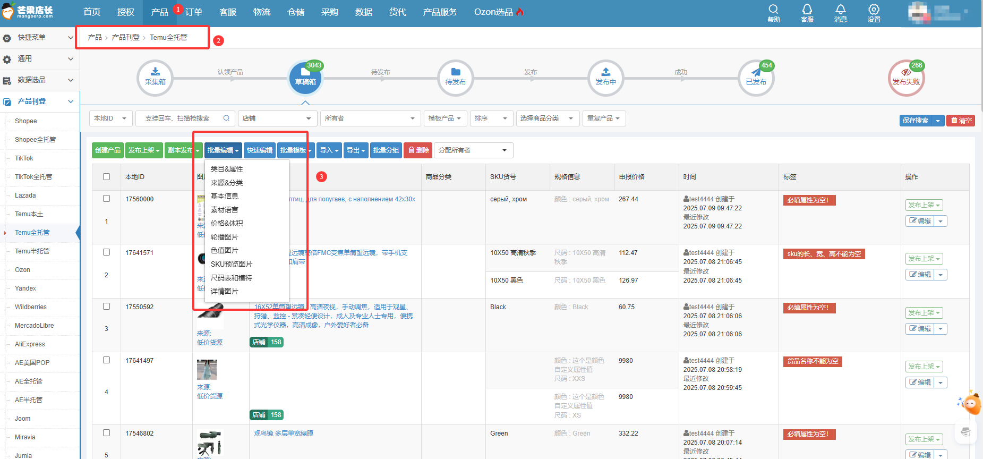Check the row 17546802 checkbox
This screenshot has width=983, height=459.
(106, 432)
